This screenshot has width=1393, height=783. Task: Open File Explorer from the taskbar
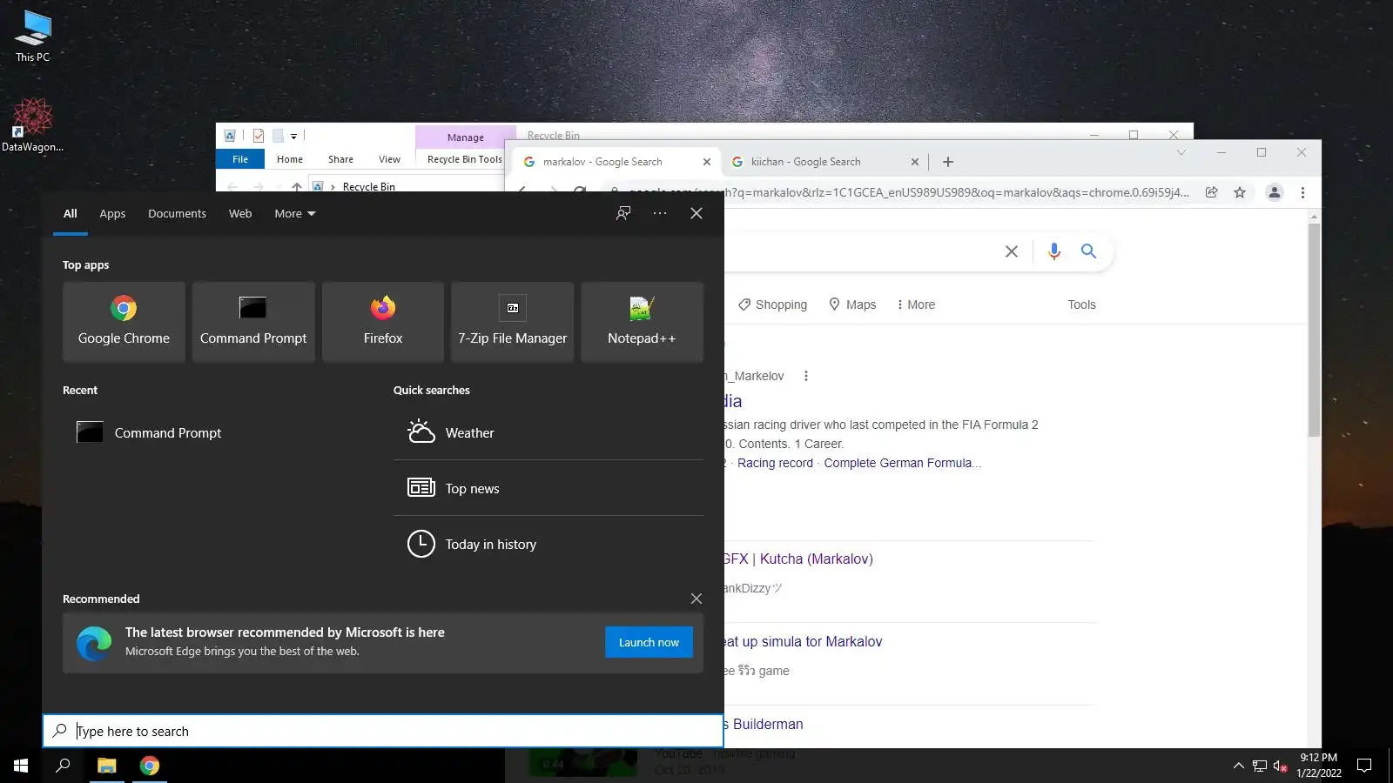tap(106, 766)
